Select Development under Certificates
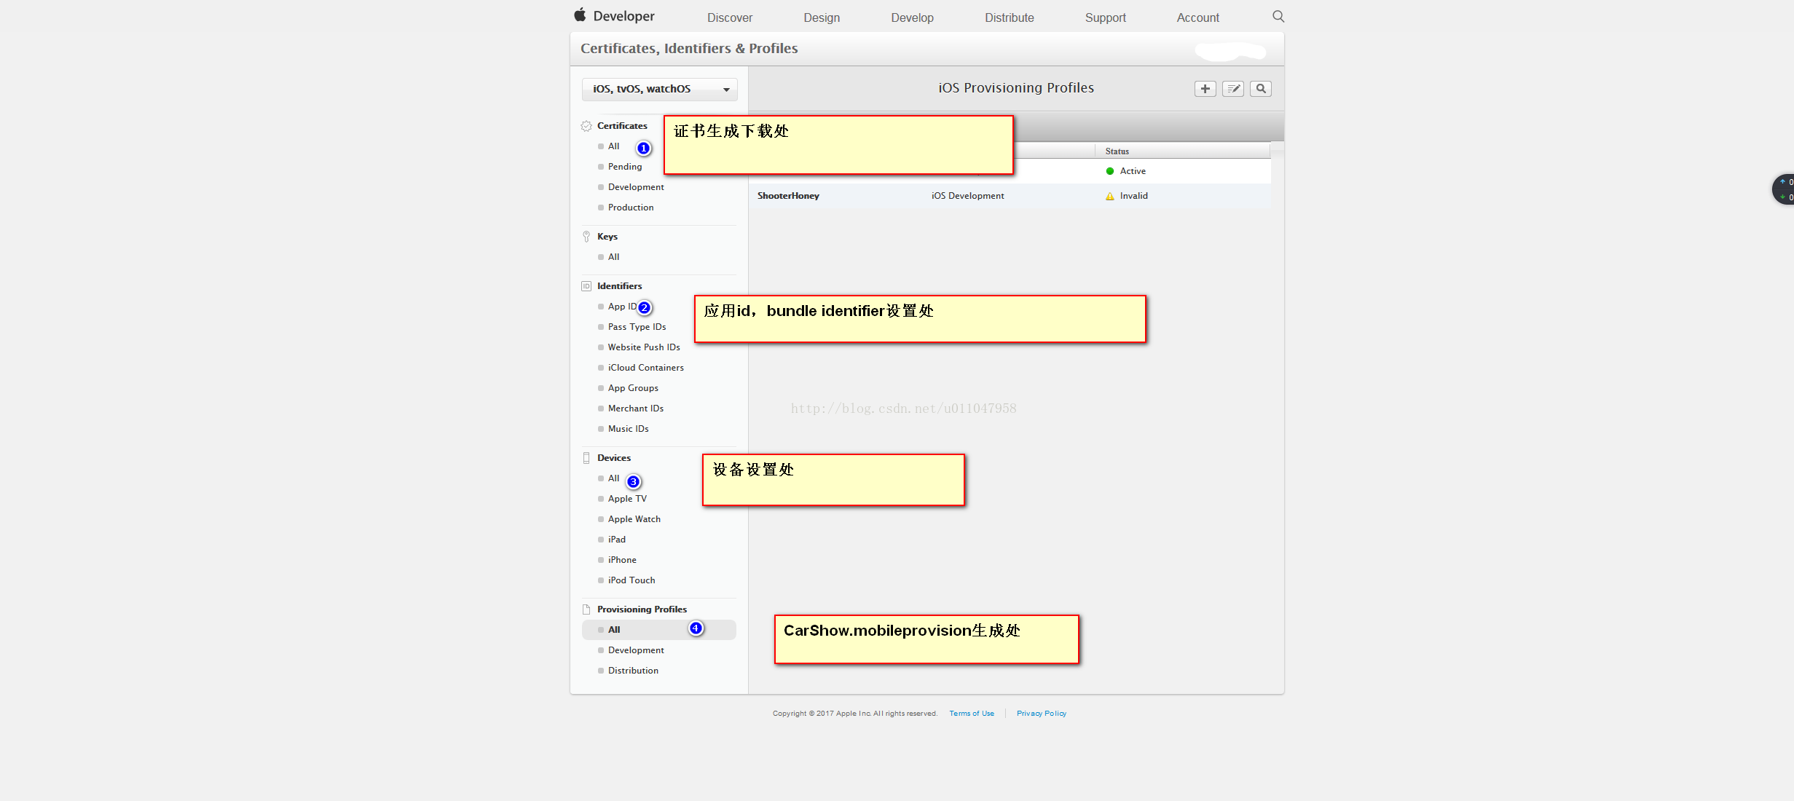 click(x=636, y=187)
